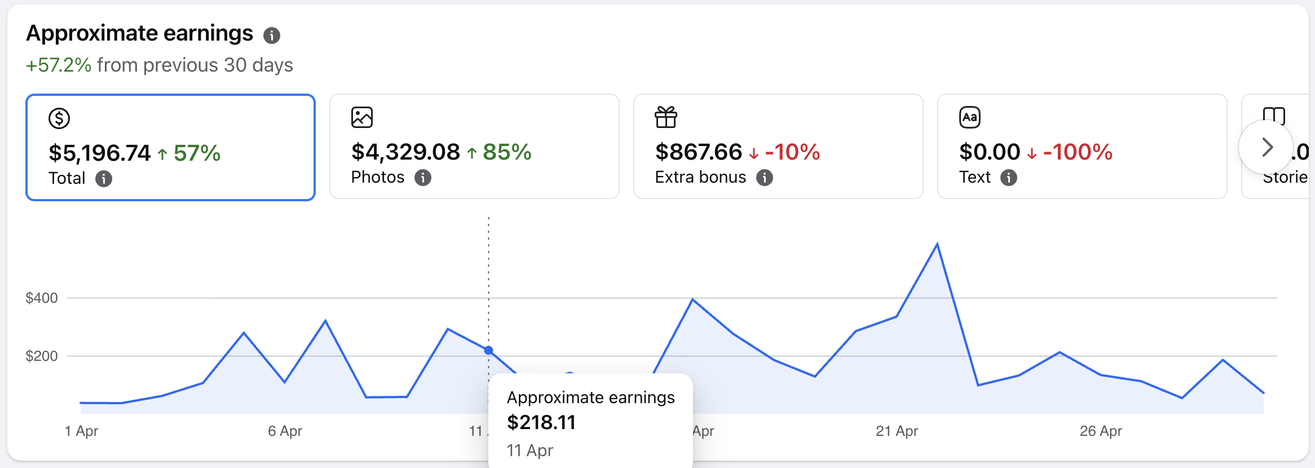Click the 85% increase in Photos card

click(507, 152)
